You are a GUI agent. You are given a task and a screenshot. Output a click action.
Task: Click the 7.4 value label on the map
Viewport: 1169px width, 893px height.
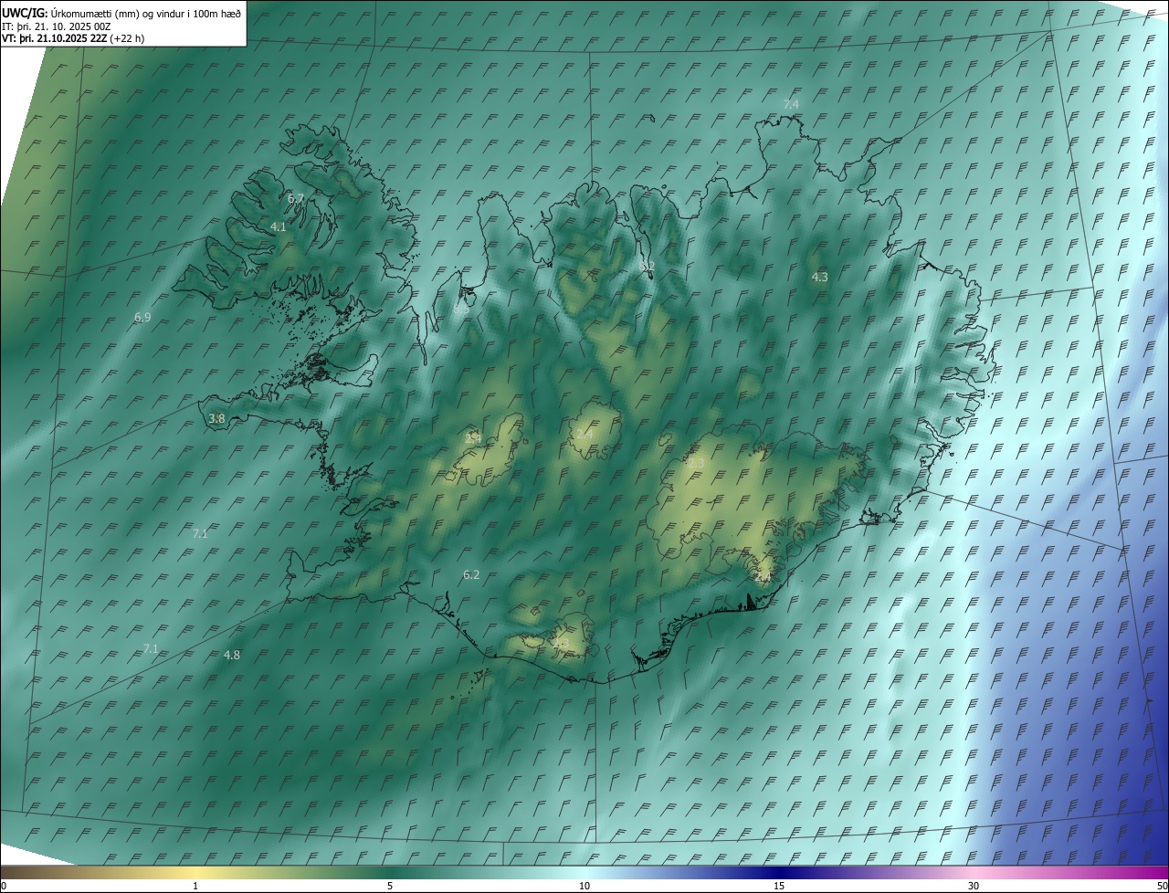click(x=791, y=104)
